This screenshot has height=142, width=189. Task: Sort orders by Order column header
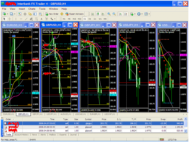(x=13, y=119)
